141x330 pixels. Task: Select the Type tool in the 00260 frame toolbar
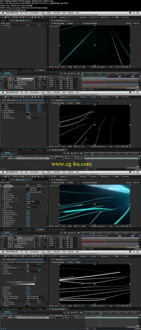tap(26, 17)
